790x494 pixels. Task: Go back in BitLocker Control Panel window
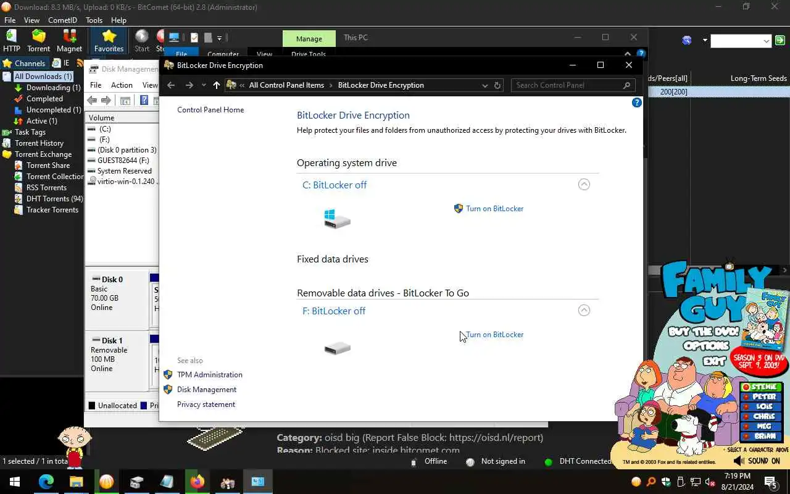click(x=172, y=85)
